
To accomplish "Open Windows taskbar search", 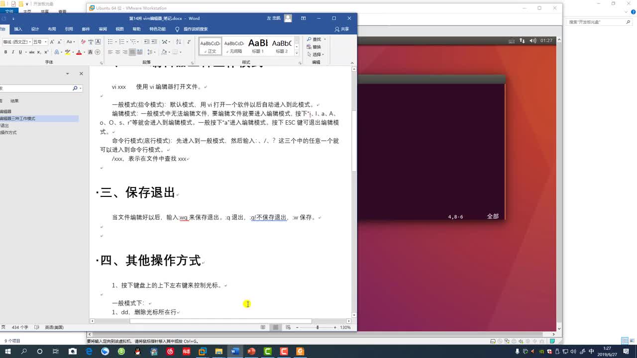I will (23, 351).
